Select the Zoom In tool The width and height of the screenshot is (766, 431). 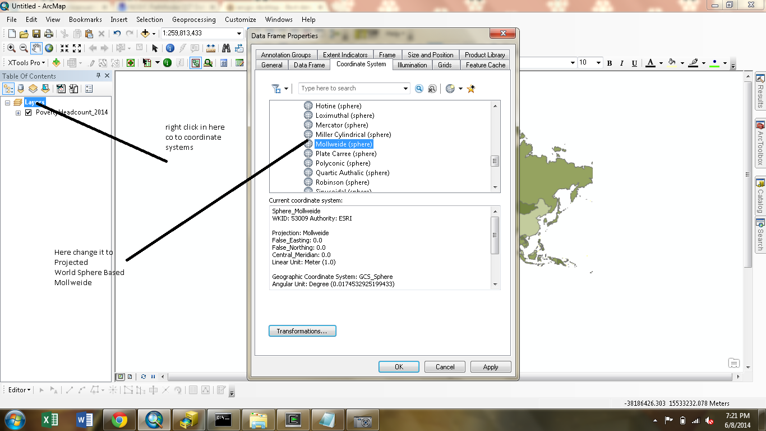click(11, 48)
